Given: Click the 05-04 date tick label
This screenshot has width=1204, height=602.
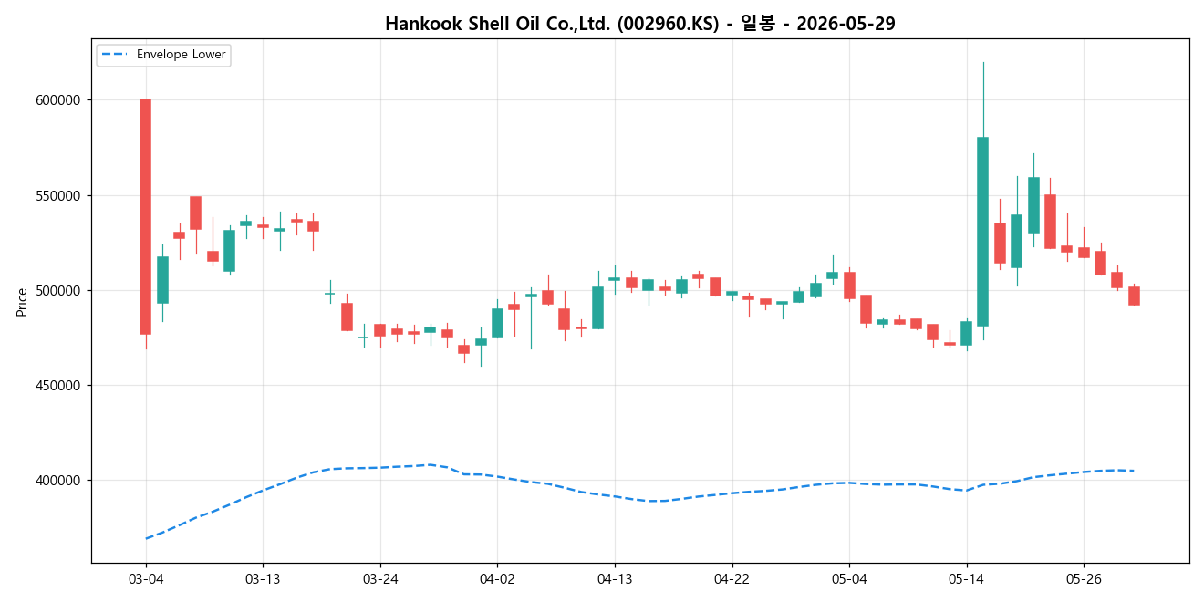Looking at the screenshot, I should (x=849, y=578).
